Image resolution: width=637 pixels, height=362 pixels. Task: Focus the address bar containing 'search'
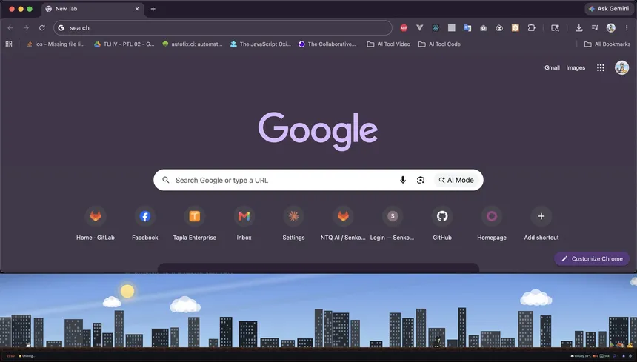[x=223, y=27]
